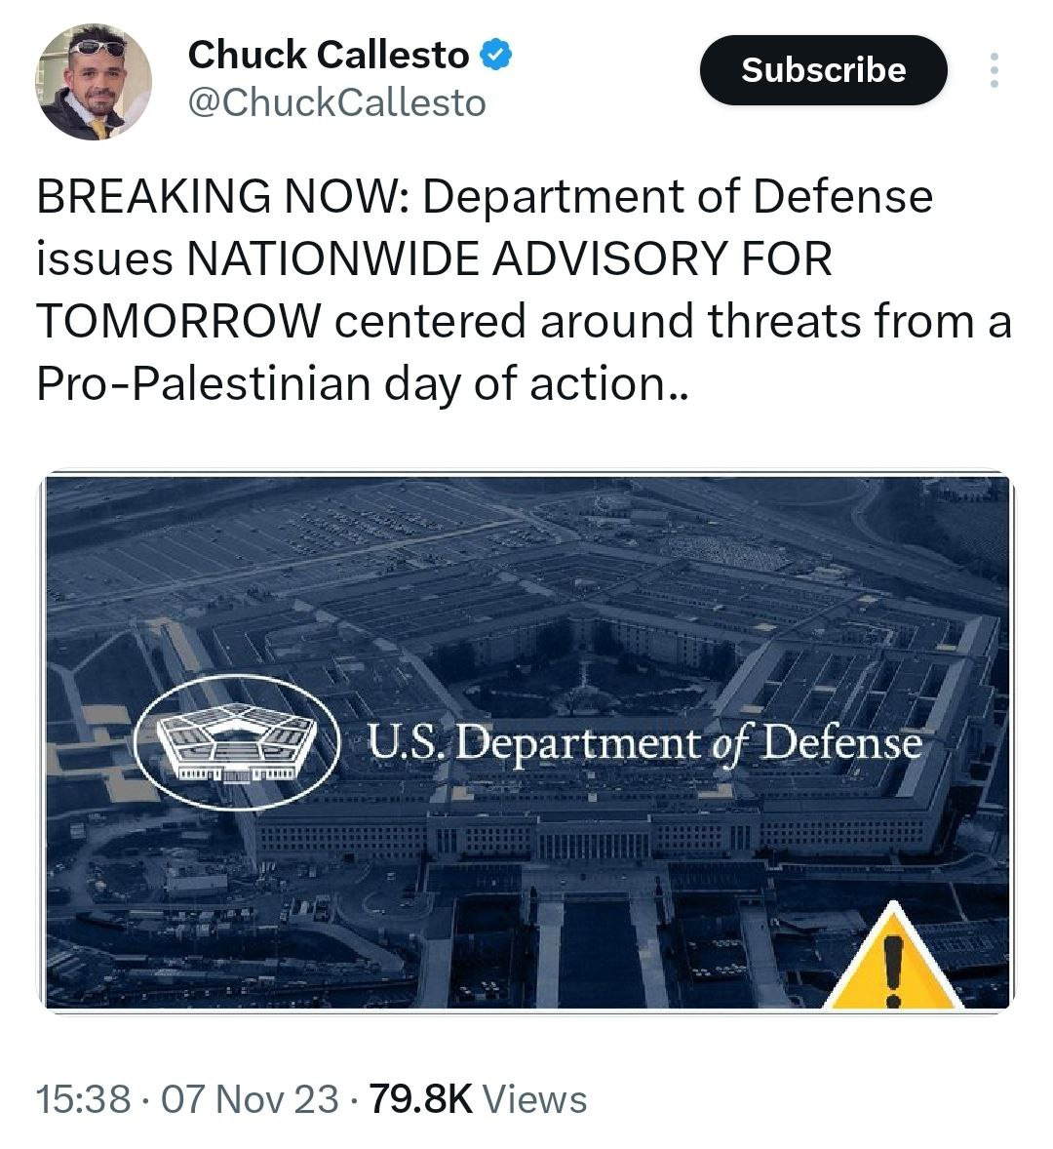Click the word TOMORROW in the tweet
Screen dimensions: 1053x1149
point(177,321)
